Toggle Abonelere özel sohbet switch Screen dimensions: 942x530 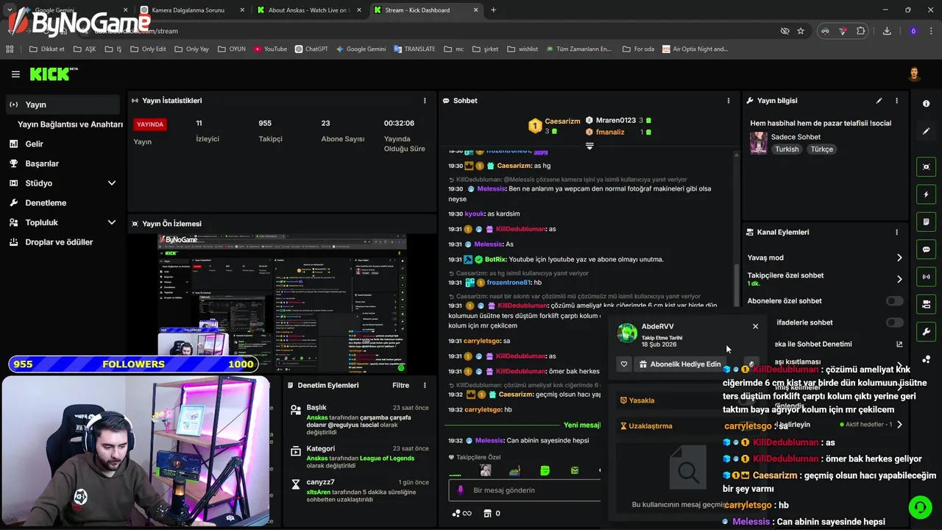tap(894, 301)
